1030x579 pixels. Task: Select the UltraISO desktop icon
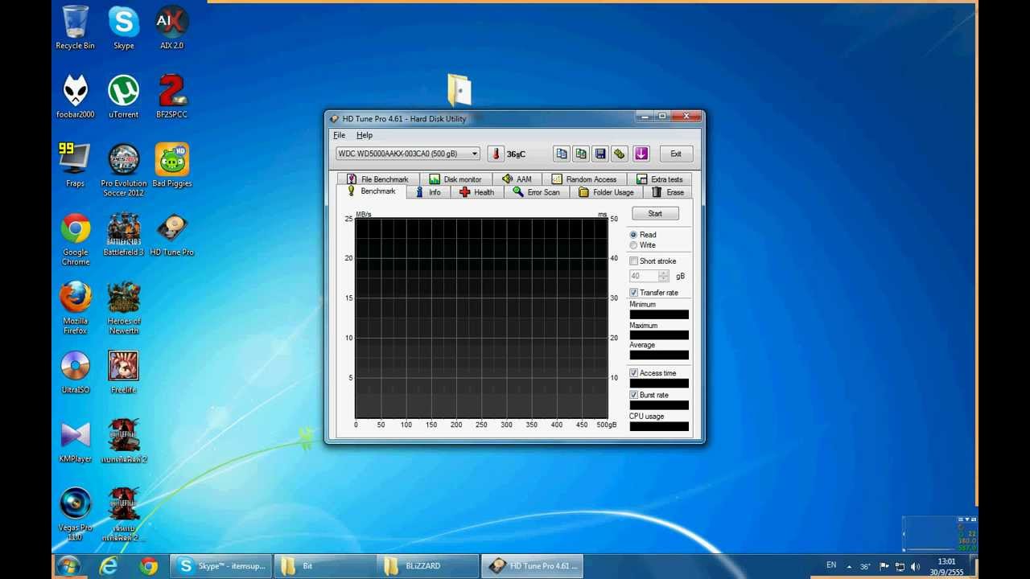76,372
